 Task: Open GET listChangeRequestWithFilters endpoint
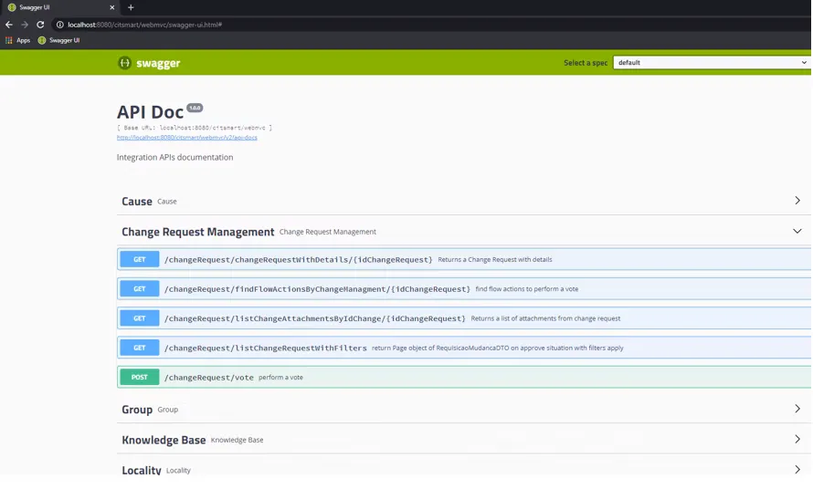[464, 348]
